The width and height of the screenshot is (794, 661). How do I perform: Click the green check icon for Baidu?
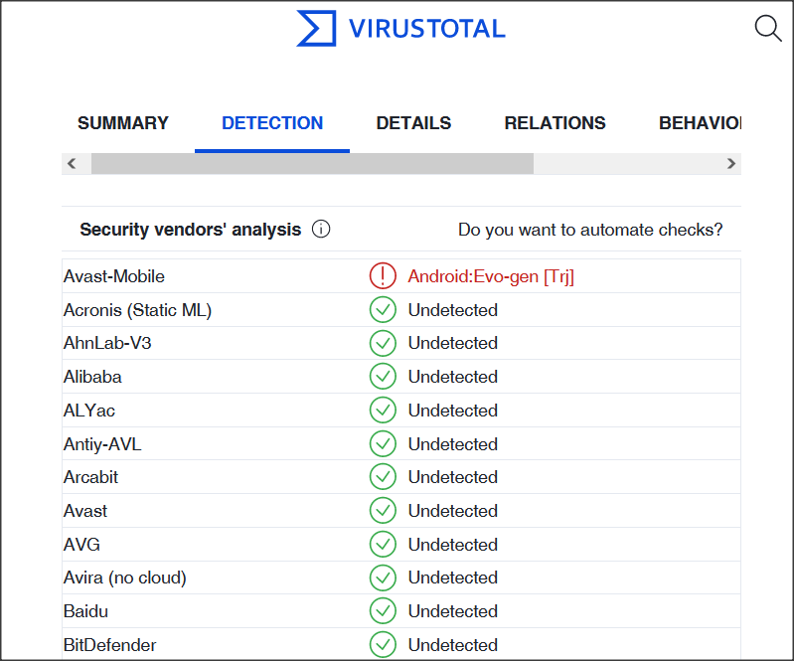383,611
